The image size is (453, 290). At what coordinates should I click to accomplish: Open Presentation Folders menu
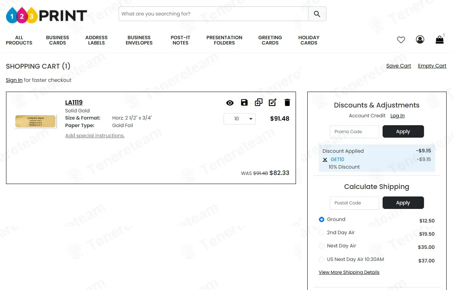pyautogui.click(x=224, y=40)
